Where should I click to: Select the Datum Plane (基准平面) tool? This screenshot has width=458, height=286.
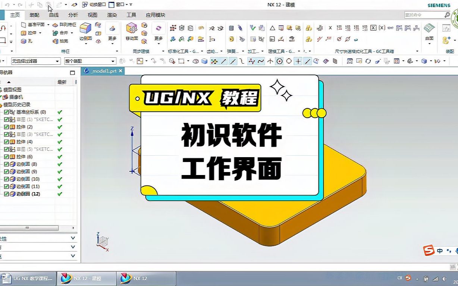point(35,25)
